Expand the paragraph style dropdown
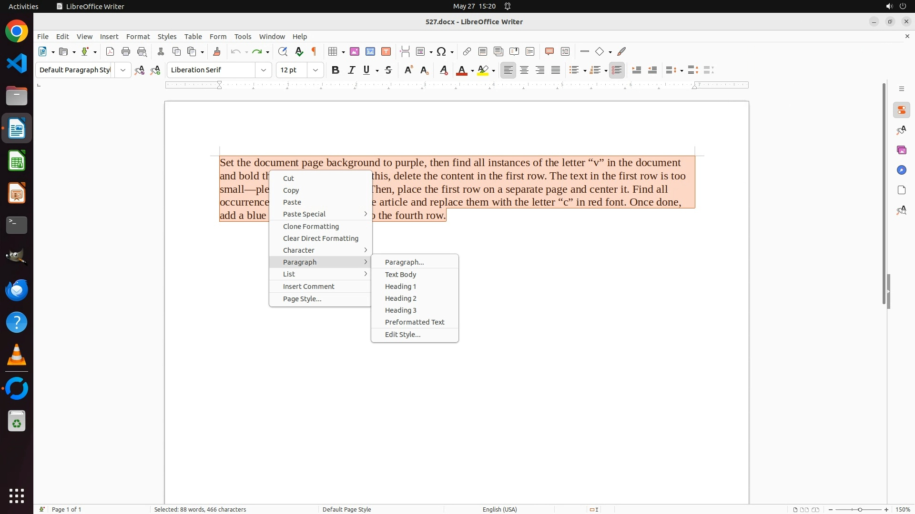The image size is (915, 514). tap(123, 70)
